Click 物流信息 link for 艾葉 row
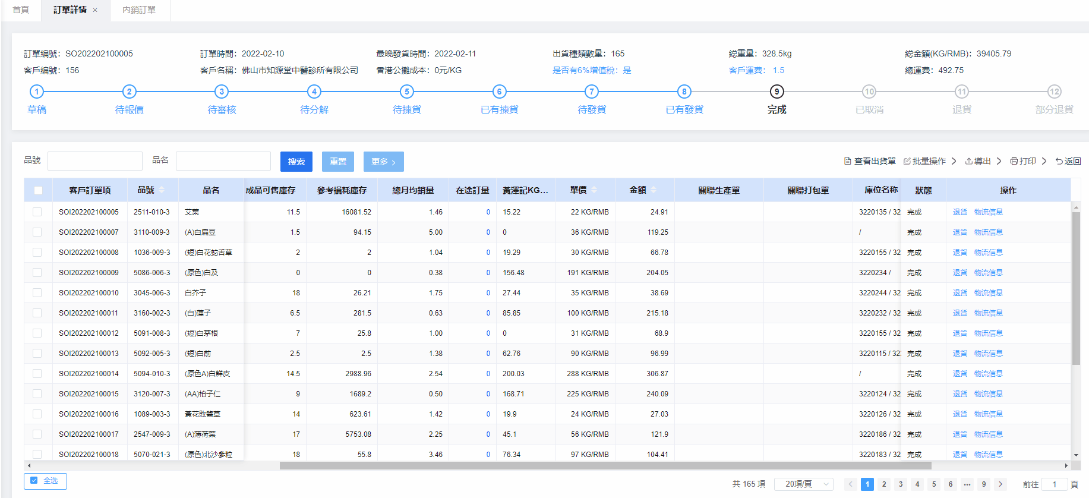The height and width of the screenshot is (498, 1089). coord(988,212)
